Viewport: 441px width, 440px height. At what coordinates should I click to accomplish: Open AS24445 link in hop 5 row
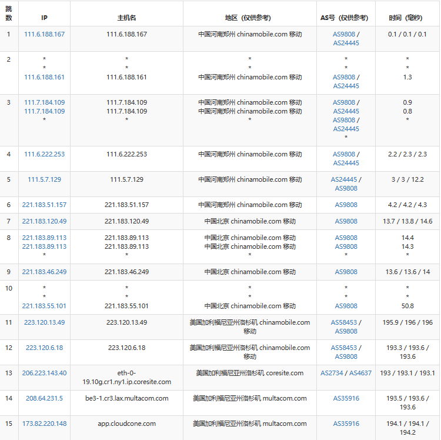click(x=344, y=179)
